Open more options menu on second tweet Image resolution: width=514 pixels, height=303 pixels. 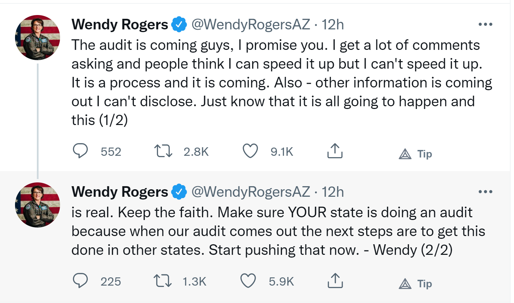[x=485, y=192]
